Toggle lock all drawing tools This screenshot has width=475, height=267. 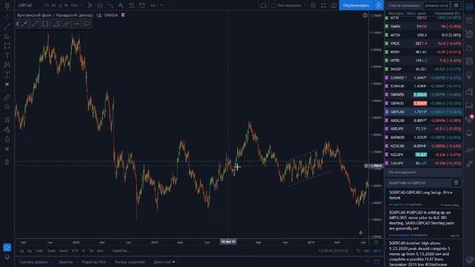coord(7,139)
